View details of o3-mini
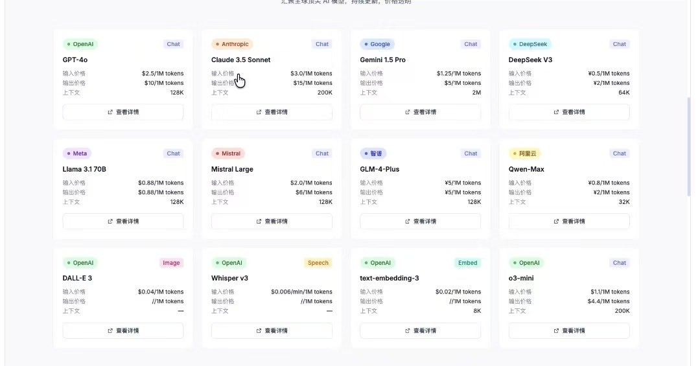Image resolution: width=700 pixels, height=366 pixels. 569,331
